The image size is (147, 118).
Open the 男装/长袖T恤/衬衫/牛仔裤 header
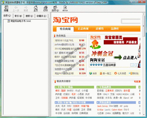click(74, 102)
